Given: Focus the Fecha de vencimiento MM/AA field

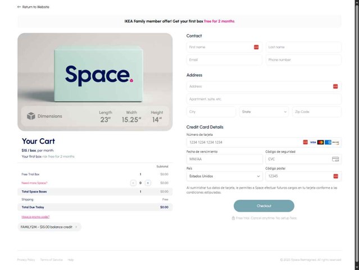Looking at the screenshot, I should 224,159.
